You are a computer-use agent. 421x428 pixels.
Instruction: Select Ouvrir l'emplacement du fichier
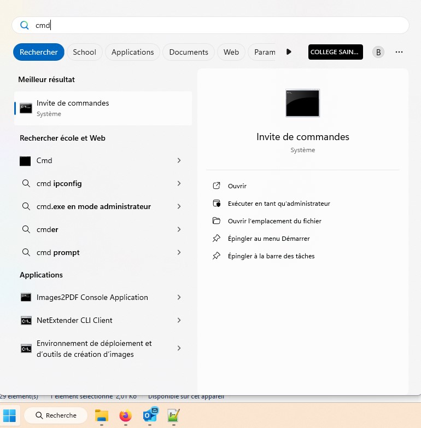pos(274,221)
